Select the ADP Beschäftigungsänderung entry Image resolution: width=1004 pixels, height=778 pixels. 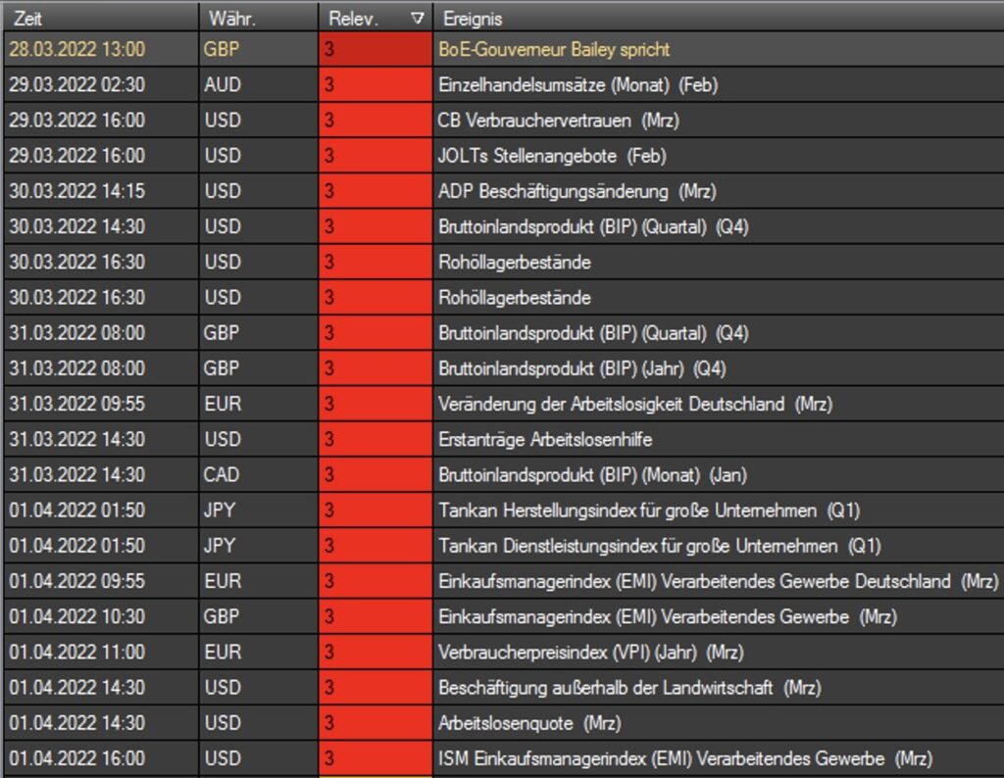pos(577,191)
